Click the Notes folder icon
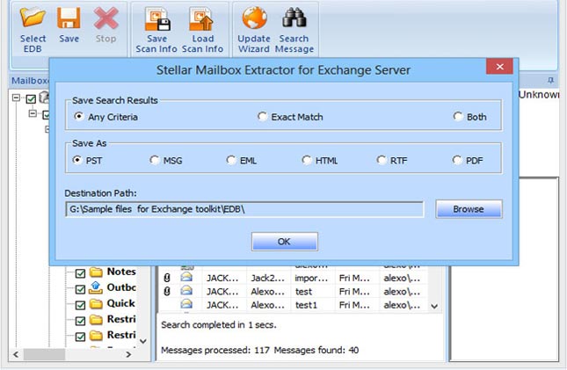 point(96,272)
